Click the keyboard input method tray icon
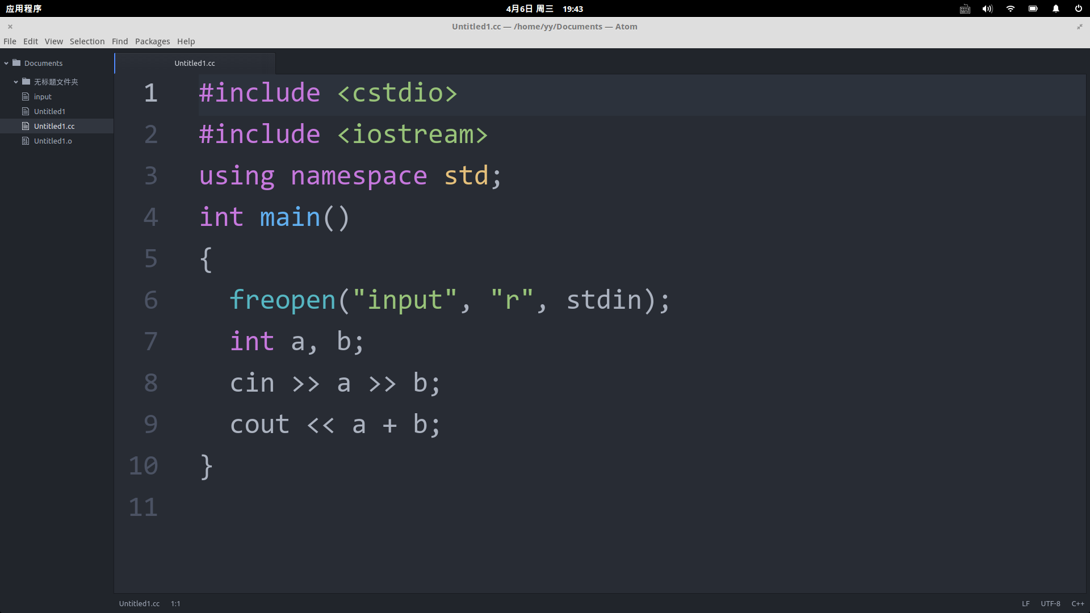The height and width of the screenshot is (613, 1090). point(965,9)
